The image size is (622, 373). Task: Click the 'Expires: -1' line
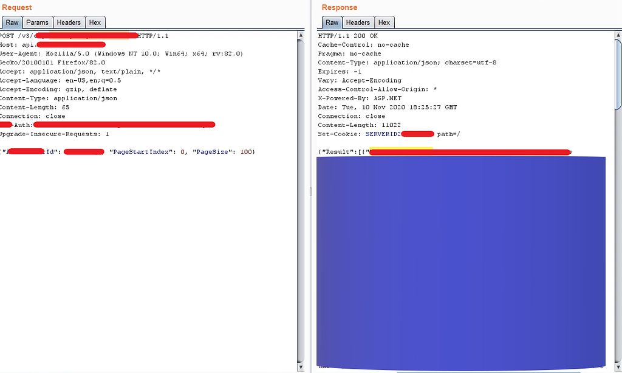(340, 72)
